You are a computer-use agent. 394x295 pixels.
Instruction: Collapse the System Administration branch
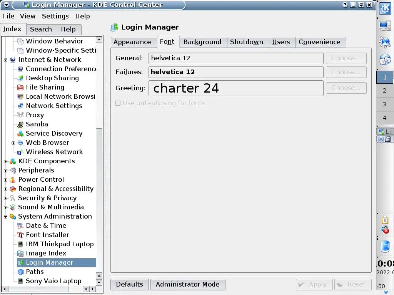click(x=5, y=217)
